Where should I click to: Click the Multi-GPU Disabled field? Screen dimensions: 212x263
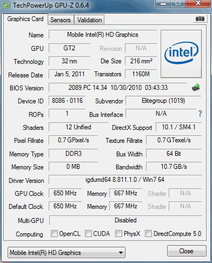pos(125,220)
